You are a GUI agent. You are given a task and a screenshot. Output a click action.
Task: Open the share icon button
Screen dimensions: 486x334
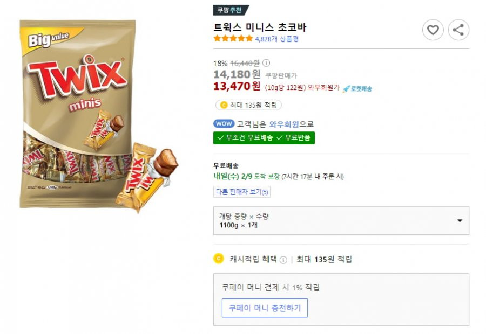[x=458, y=30]
